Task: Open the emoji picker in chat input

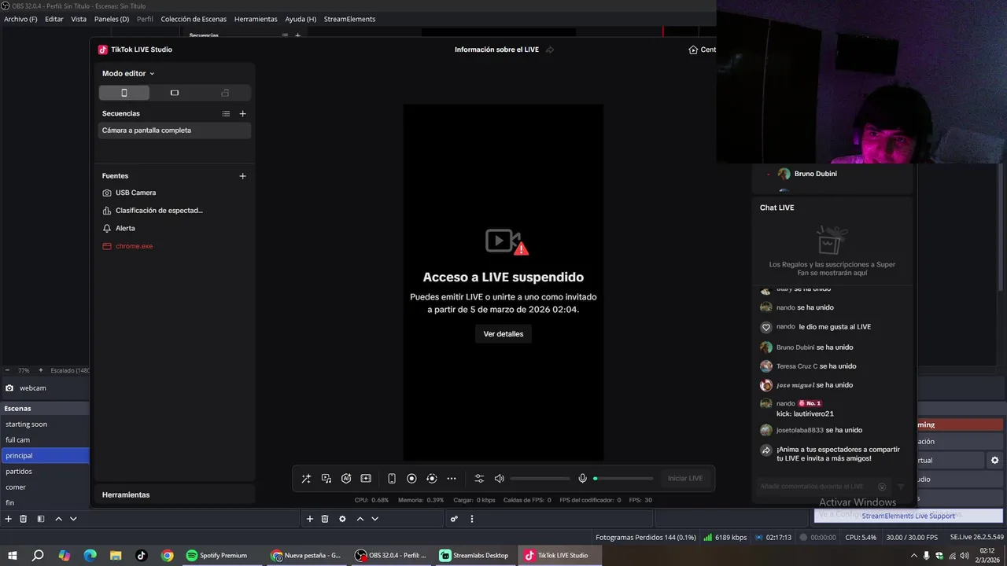Action: tap(882, 487)
